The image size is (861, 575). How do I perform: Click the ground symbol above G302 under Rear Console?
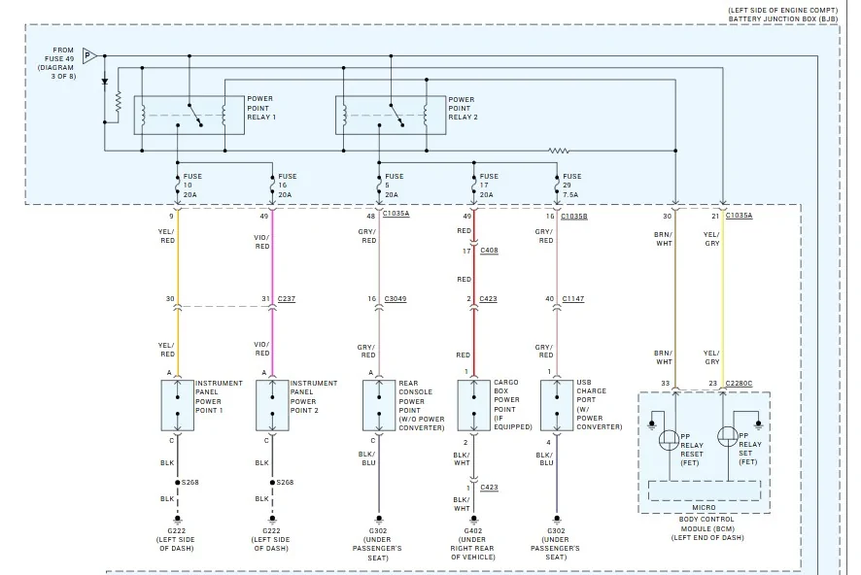pos(379,519)
